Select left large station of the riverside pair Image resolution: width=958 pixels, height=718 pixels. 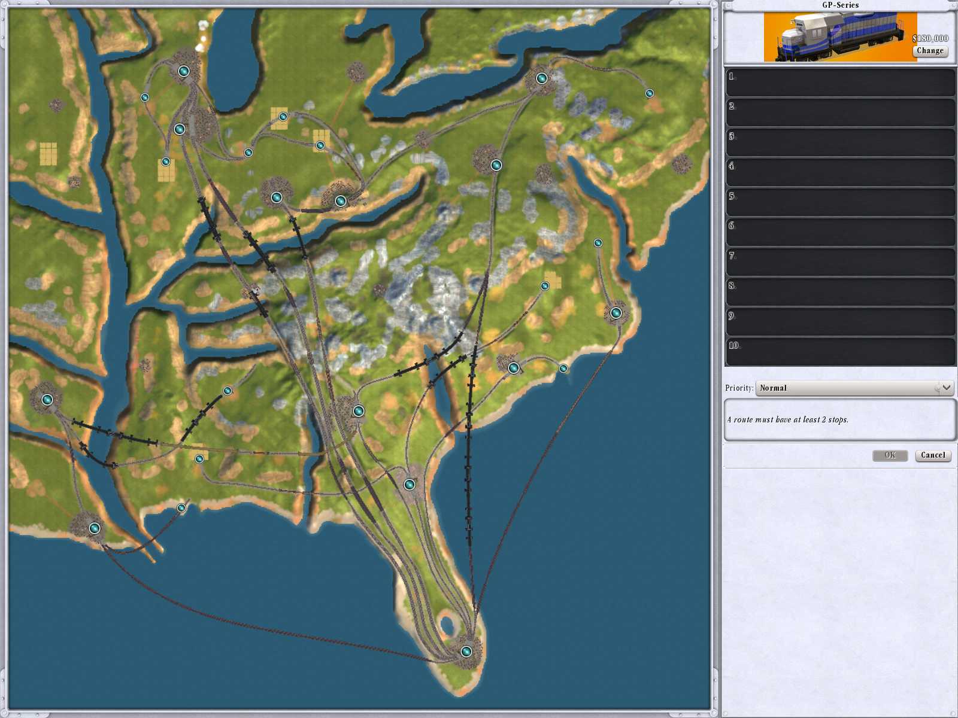tap(276, 197)
